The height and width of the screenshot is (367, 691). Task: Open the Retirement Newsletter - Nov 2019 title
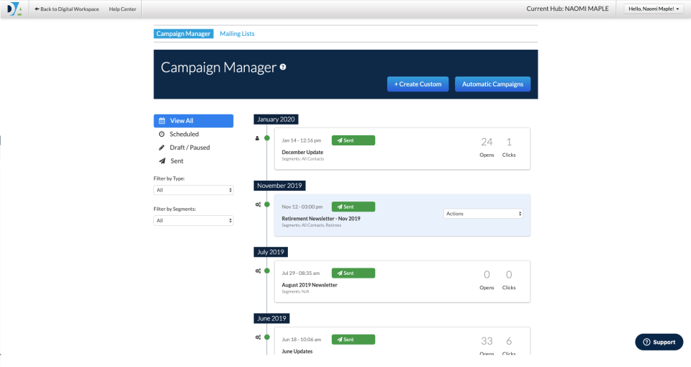pyautogui.click(x=321, y=219)
